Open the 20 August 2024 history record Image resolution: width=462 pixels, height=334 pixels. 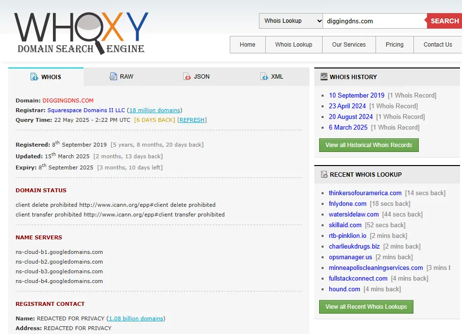(x=351, y=117)
